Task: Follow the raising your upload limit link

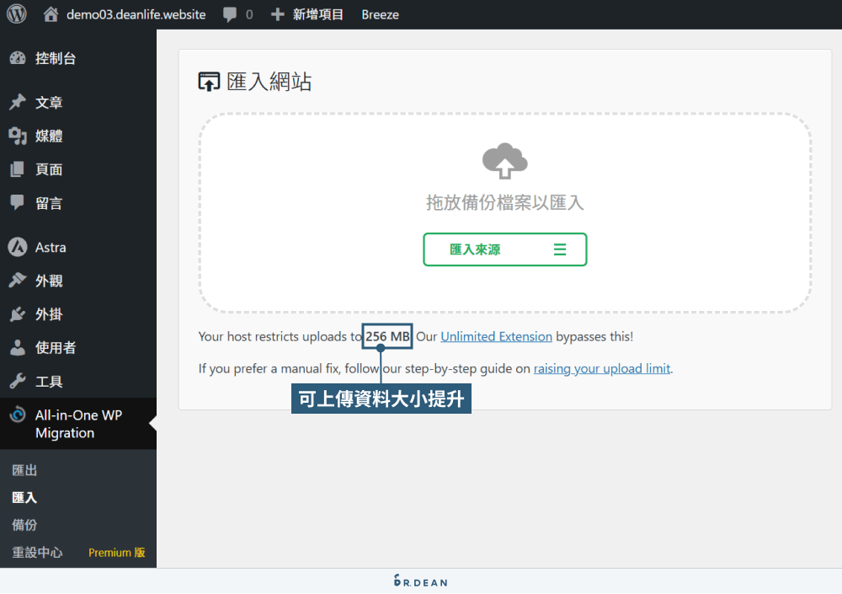Action: [x=601, y=368]
